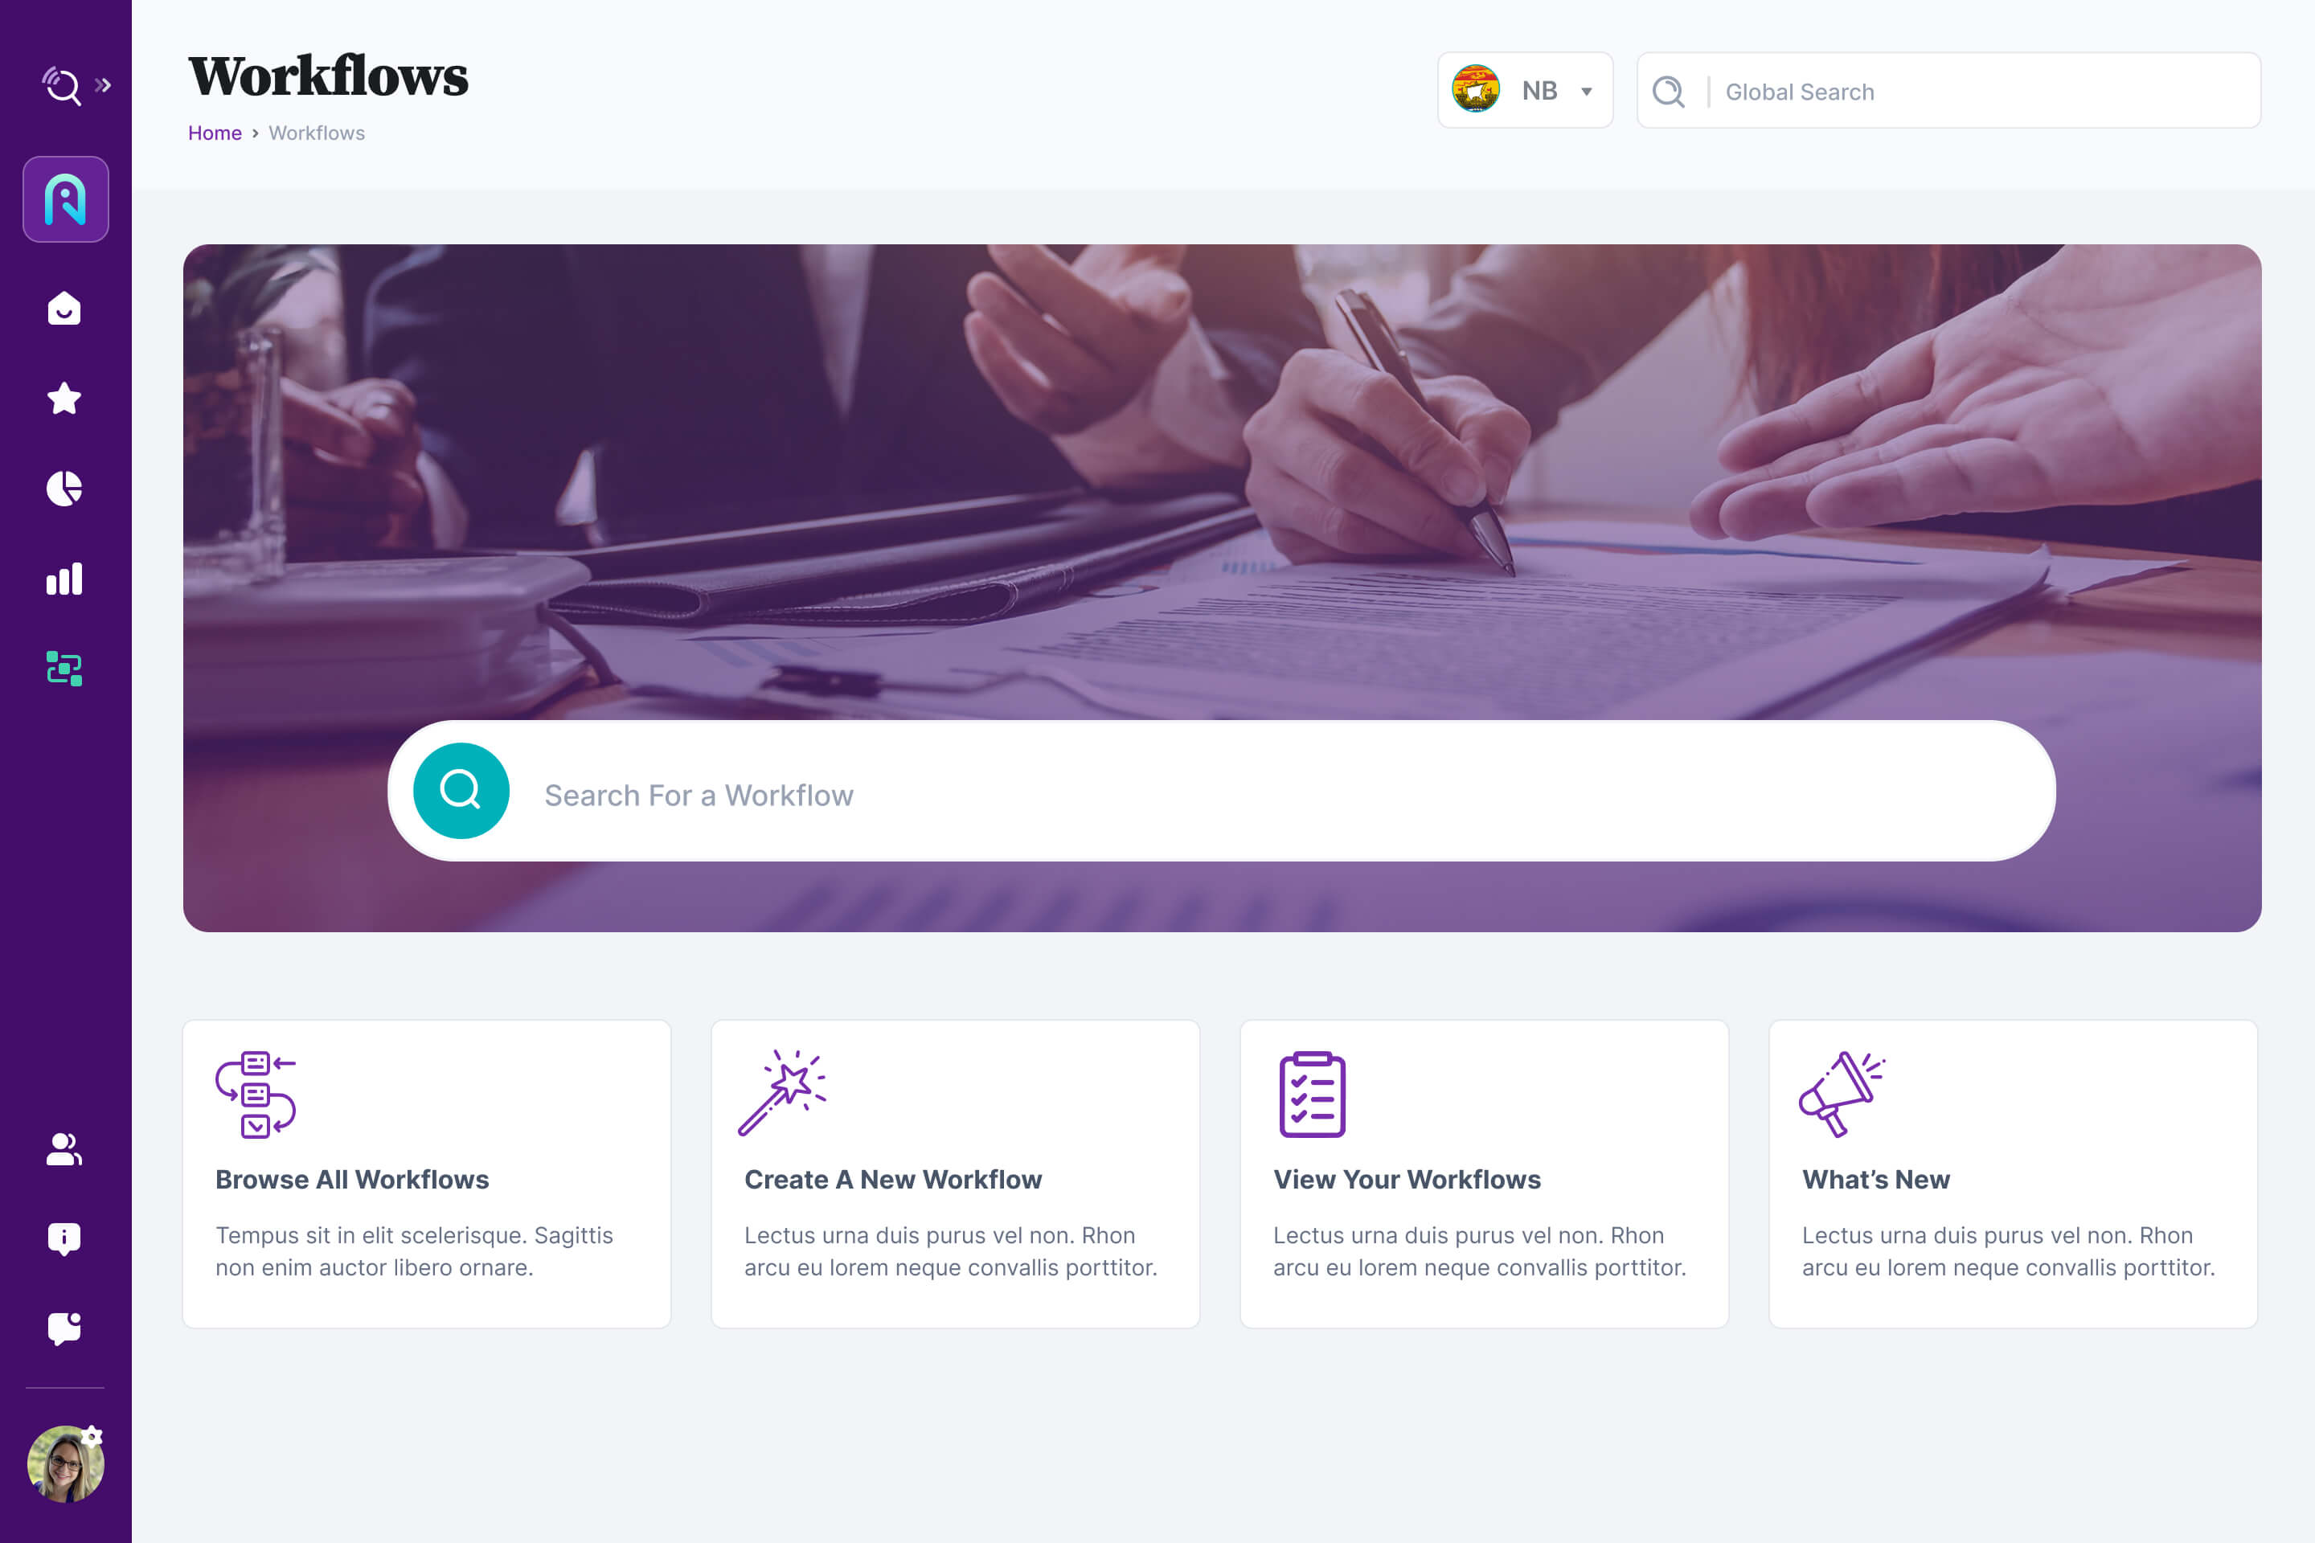Select the bar chart reports icon
Image resolution: width=2315 pixels, height=1543 pixels.
(64, 577)
